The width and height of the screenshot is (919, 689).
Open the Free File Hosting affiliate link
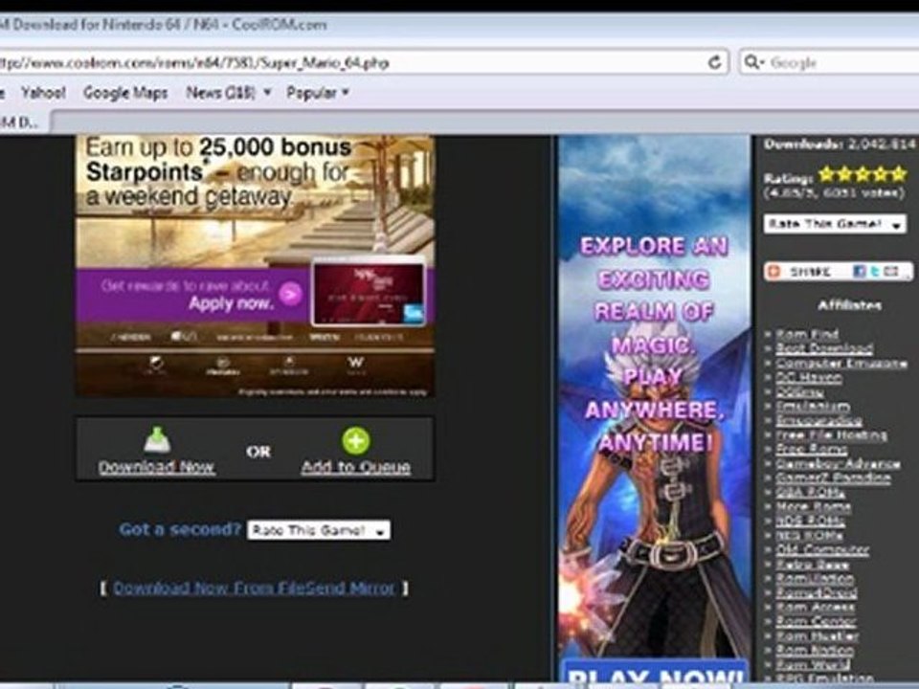[831, 434]
